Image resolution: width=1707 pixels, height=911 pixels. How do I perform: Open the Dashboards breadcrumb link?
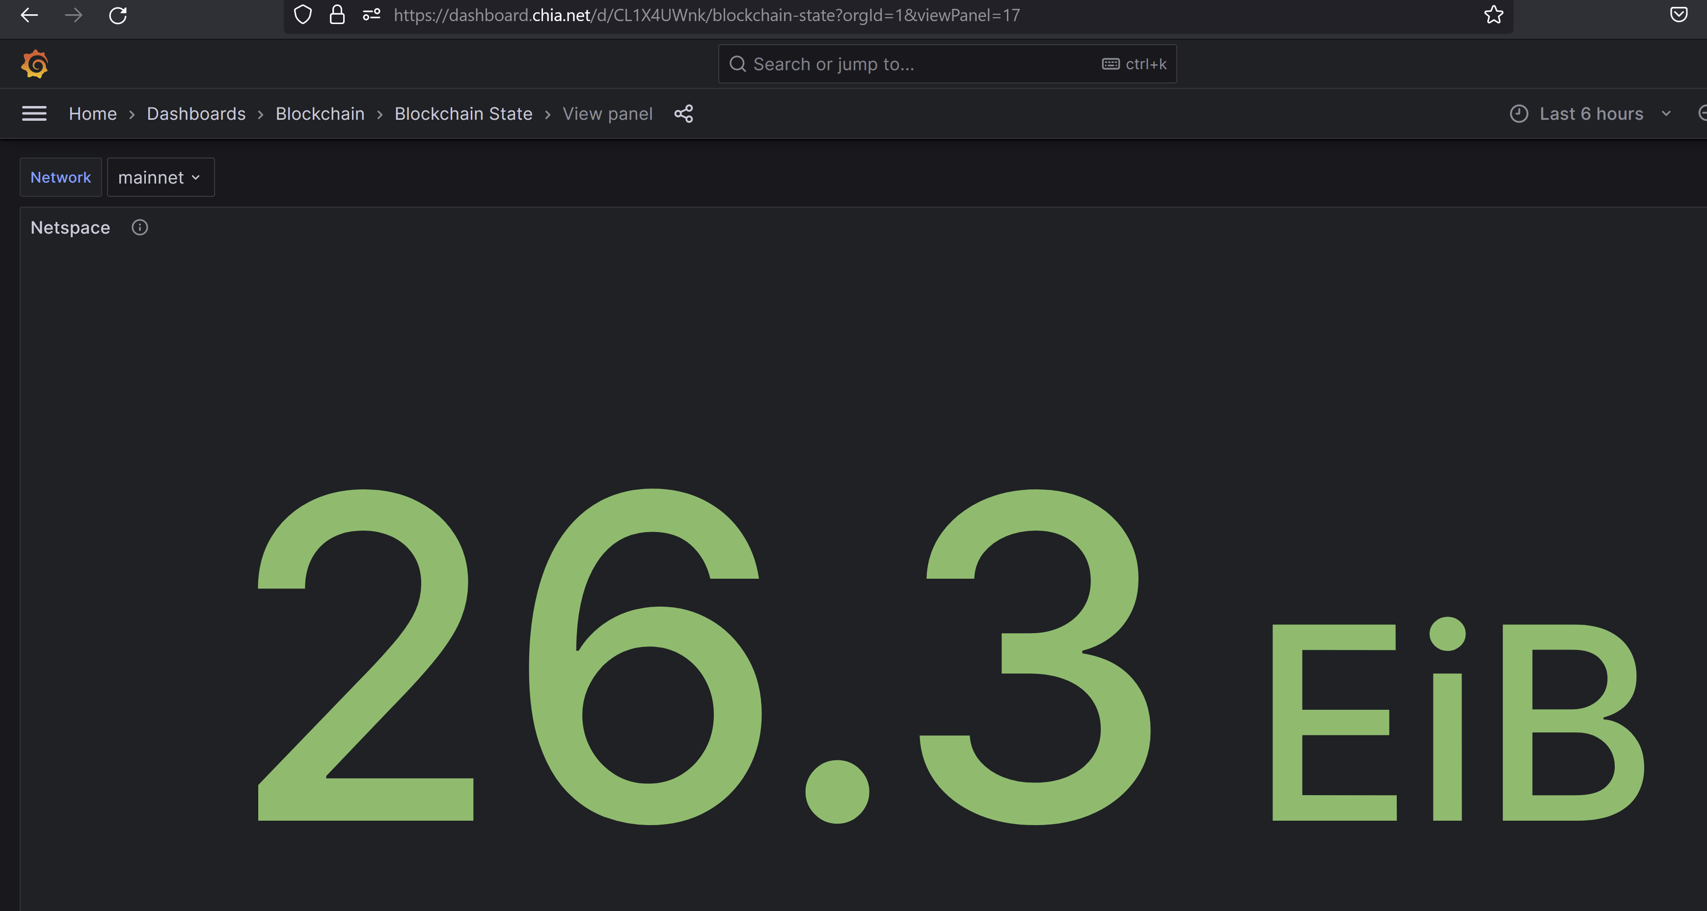[x=196, y=113]
